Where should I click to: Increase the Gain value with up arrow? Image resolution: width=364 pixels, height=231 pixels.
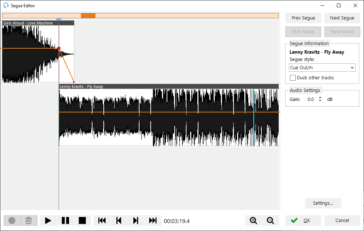pyautogui.click(x=320, y=97)
